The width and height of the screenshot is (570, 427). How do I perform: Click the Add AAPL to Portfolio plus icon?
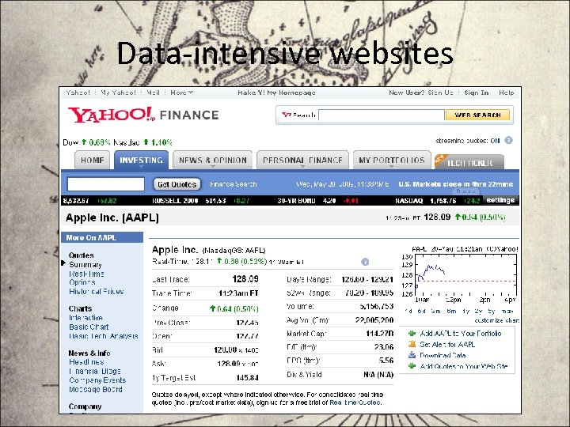coord(412,334)
